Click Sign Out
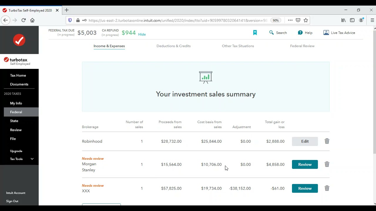This screenshot has width=376, height=211. coord(12,201)
